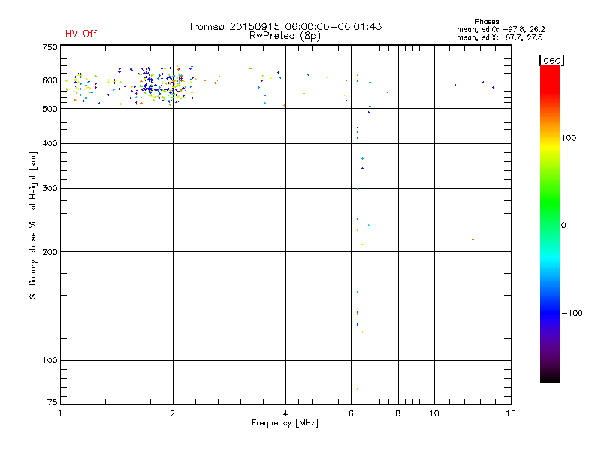The height and width of the screenshot is (450, 601).
Task: Click the 'mean, sd,O: -97.8, 26.2' text
Action: 500,29
